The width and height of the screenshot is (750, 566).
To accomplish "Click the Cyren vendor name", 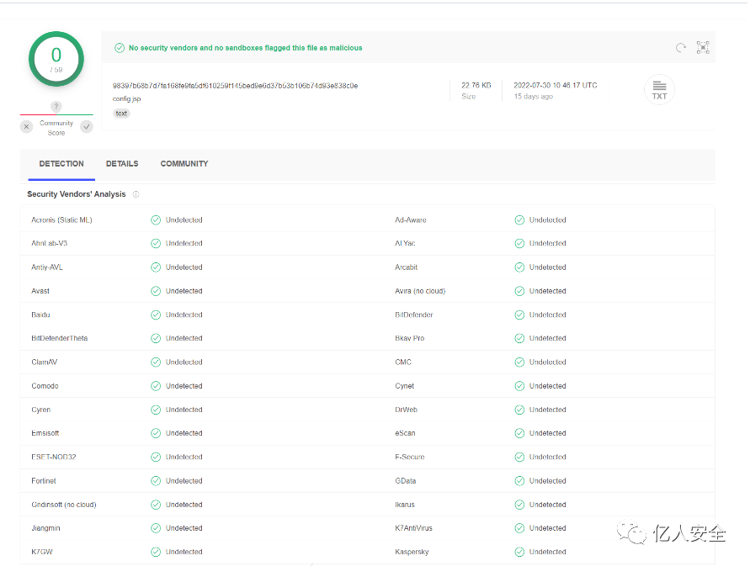I will [x=40, y=410].
